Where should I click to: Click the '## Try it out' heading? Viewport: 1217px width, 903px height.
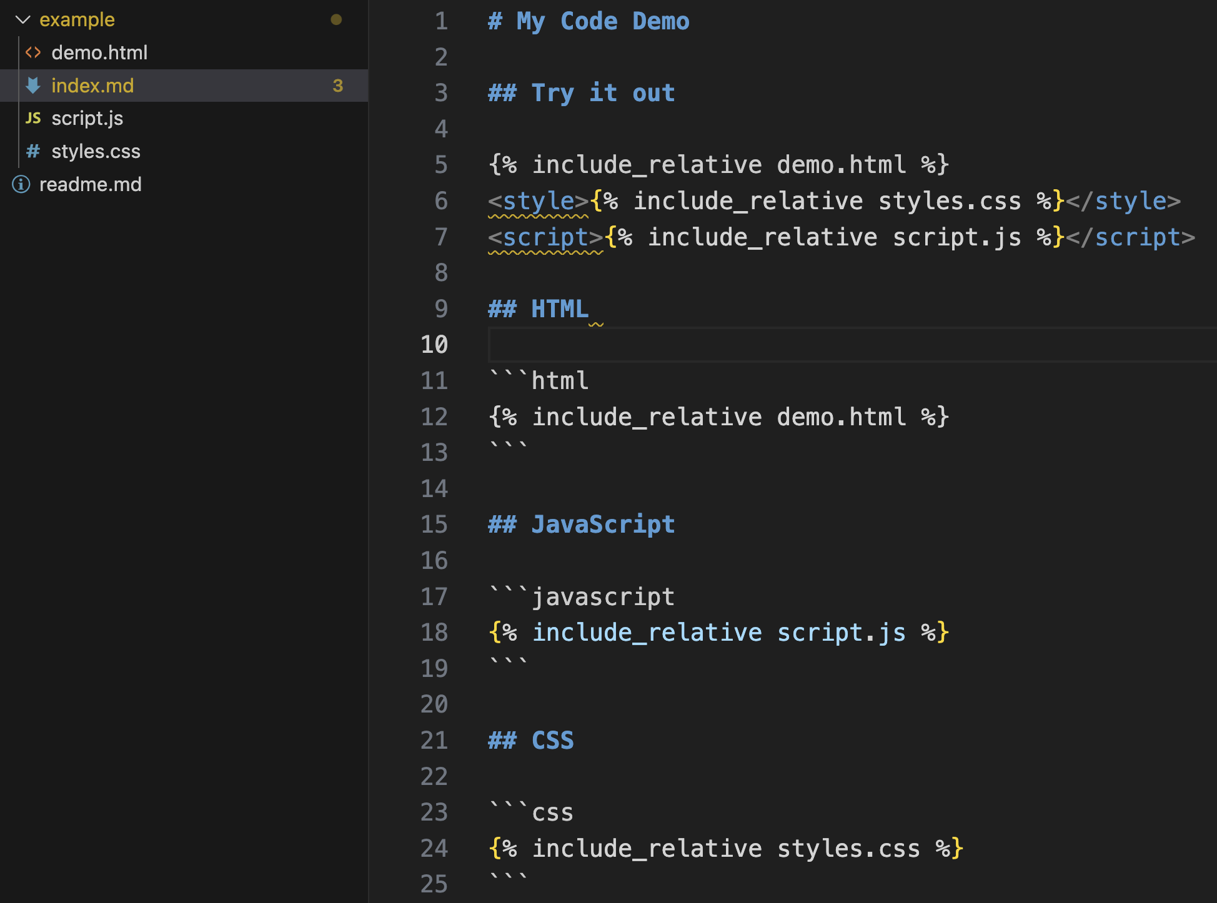(x=581, y=93)
